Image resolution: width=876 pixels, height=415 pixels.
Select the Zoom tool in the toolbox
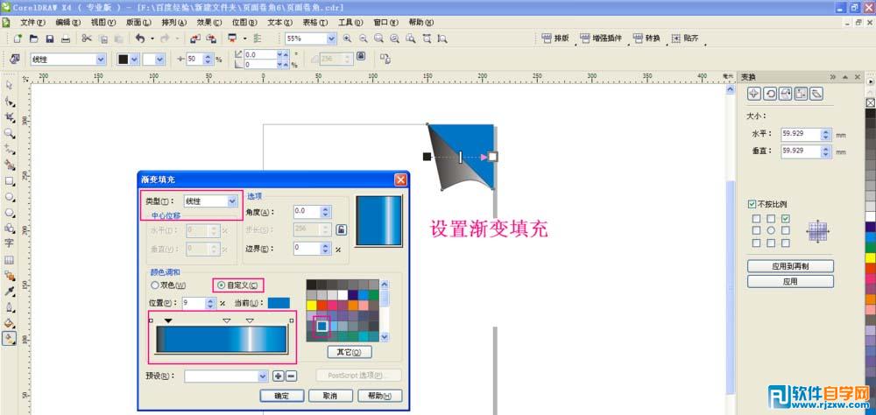tap(10, 133)
